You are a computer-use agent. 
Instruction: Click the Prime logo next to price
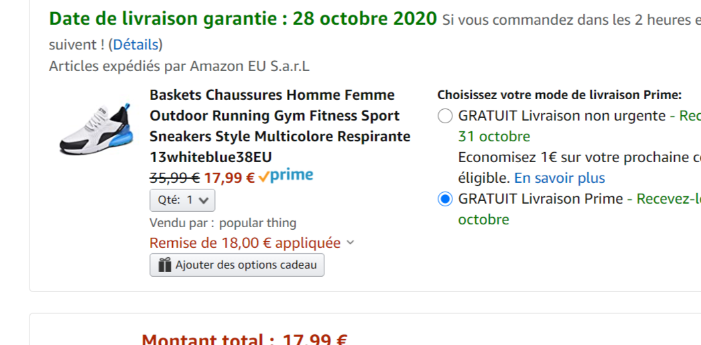285,176
